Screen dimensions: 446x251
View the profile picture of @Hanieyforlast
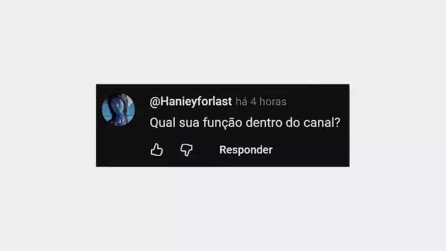pyautogui.click(x=118, y=109)
